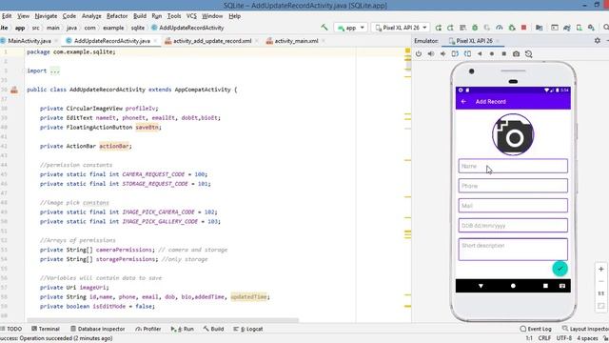The width and height of the screenshot is (609, 343).
Task: Click the emulator Volume Down icon
Action: (x=442, y=53)
